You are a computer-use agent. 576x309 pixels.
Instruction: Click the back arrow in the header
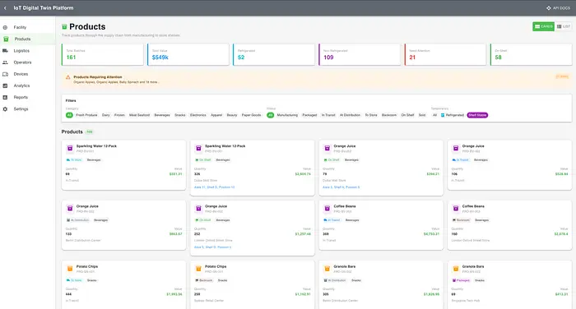tap(5, 7)
